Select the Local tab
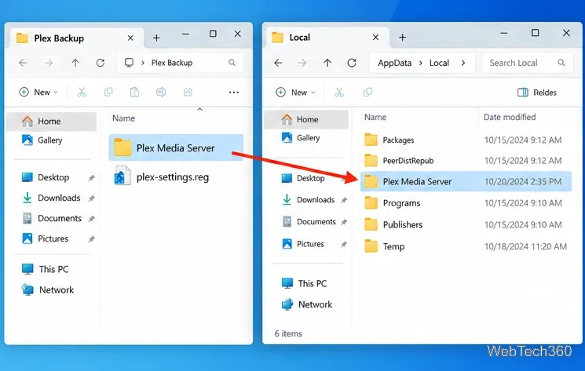Screen dimensions: 585x371 pyautogui.click(x=326, y=37)
